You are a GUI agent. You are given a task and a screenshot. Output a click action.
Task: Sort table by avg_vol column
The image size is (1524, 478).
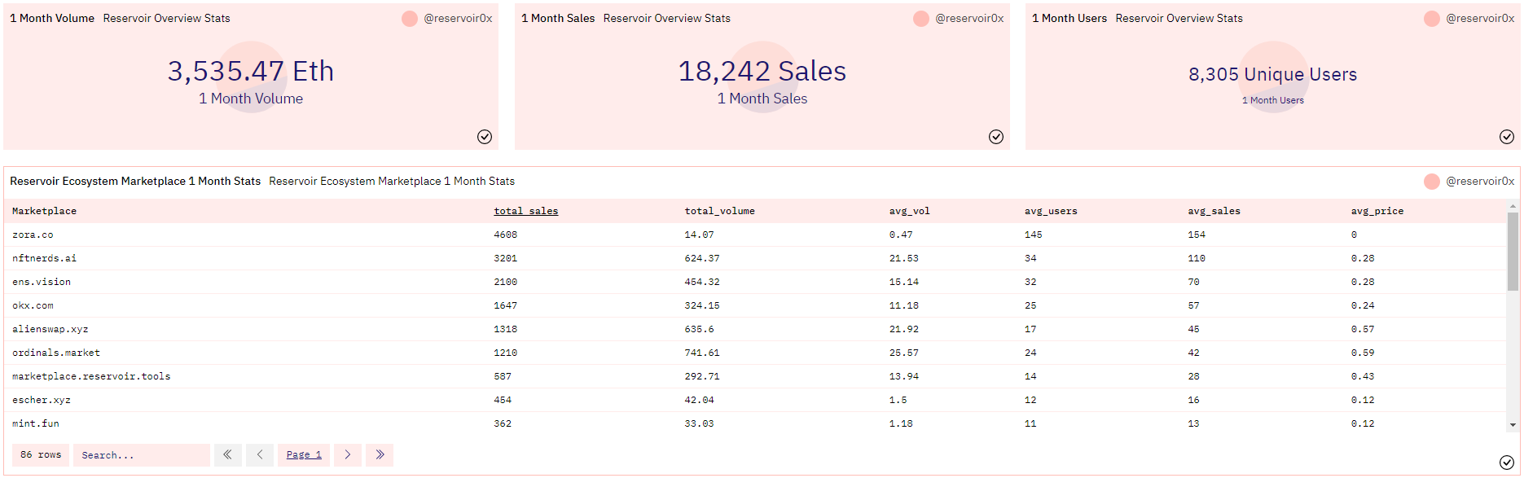click(x=909, y=211)
